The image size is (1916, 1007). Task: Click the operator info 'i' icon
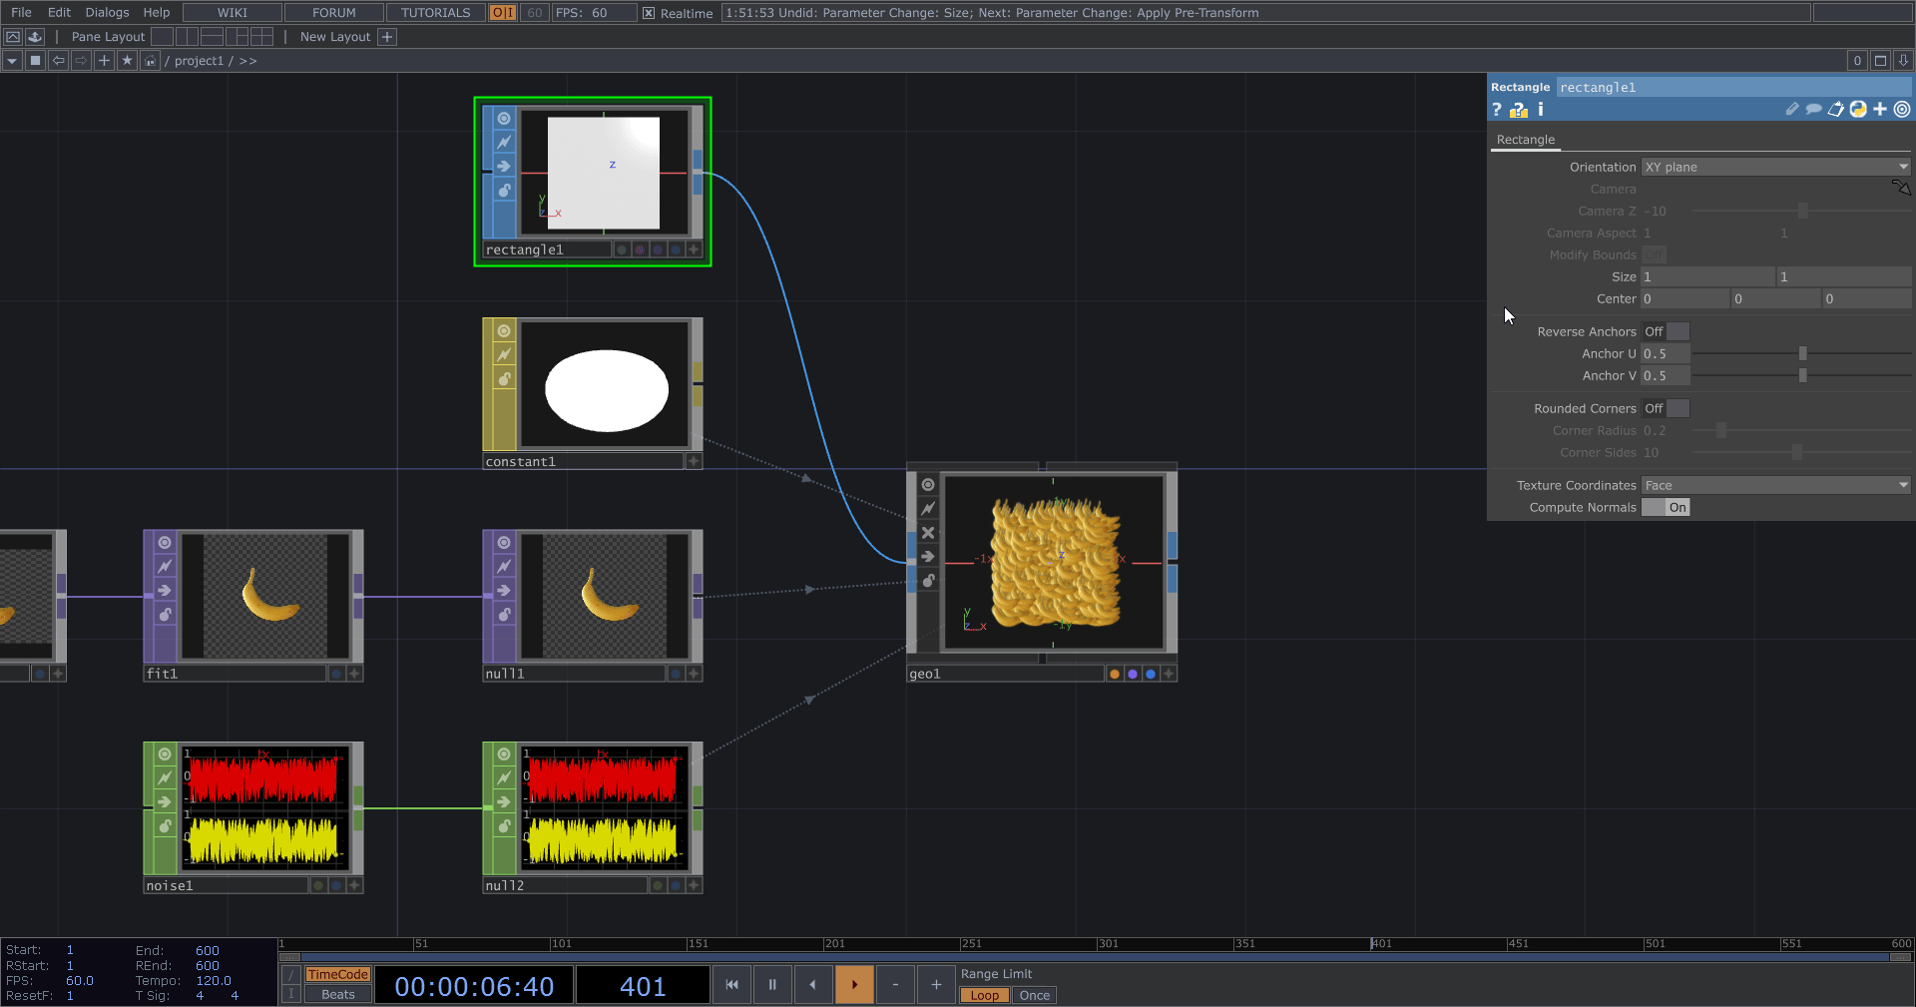coord(1540,110)
